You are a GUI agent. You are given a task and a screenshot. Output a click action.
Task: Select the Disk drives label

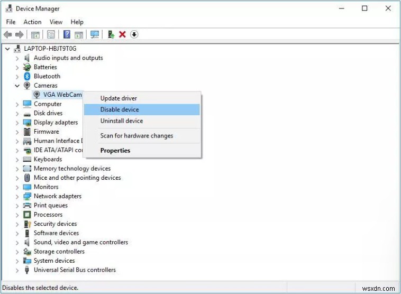click(48, 113)
